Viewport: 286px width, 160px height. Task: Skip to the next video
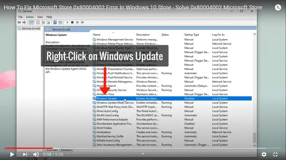[25, 154]
